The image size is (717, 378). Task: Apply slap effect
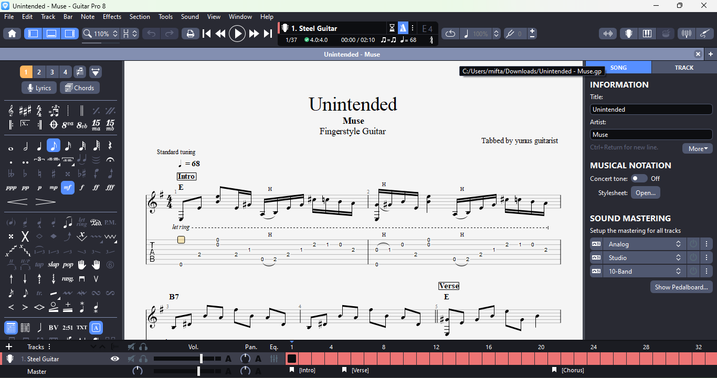click(54, 265)
